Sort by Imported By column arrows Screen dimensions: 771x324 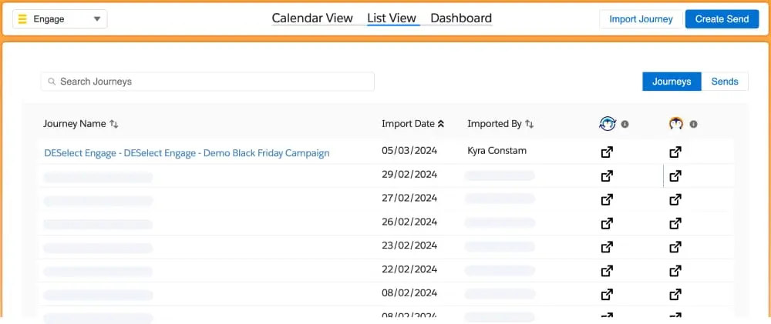click(x=530, y=124)
